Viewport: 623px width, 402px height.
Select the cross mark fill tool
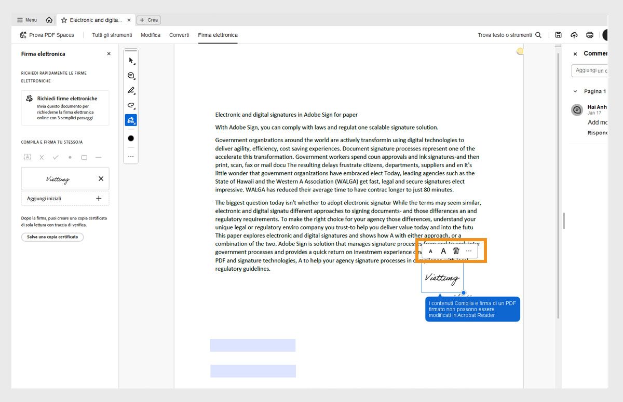point(42,157)
